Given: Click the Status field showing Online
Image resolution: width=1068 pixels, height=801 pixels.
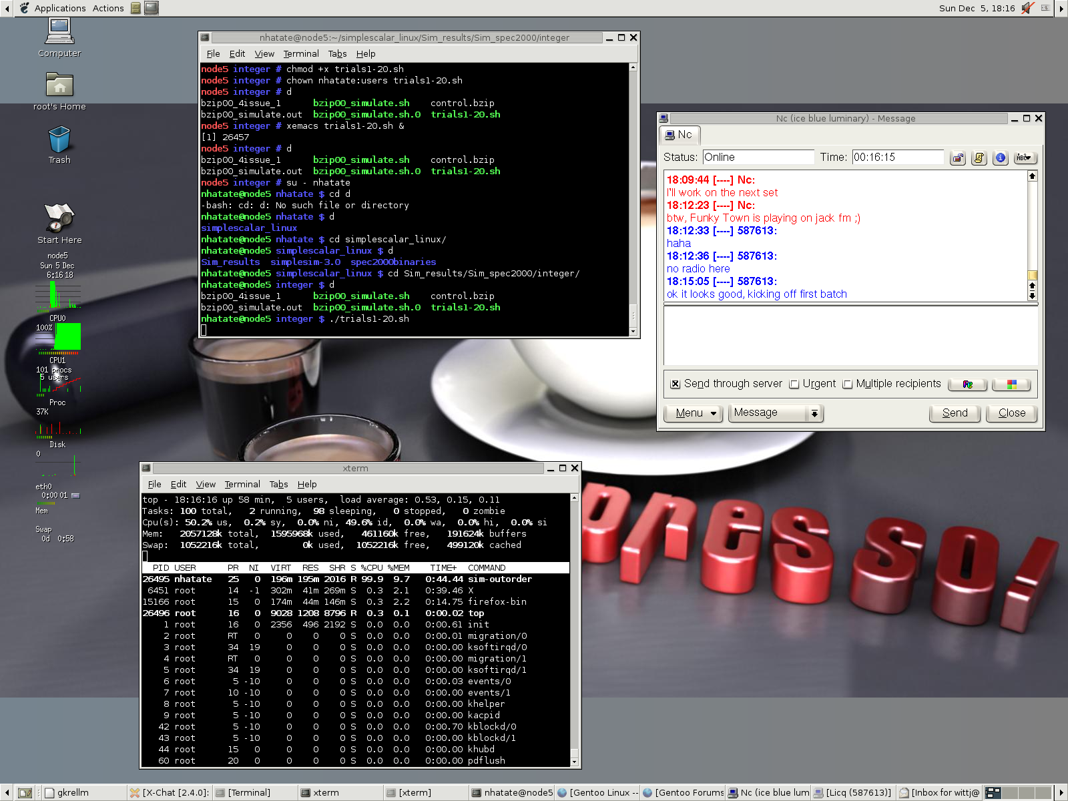Looking at the screenshot, I should [758, 157].
